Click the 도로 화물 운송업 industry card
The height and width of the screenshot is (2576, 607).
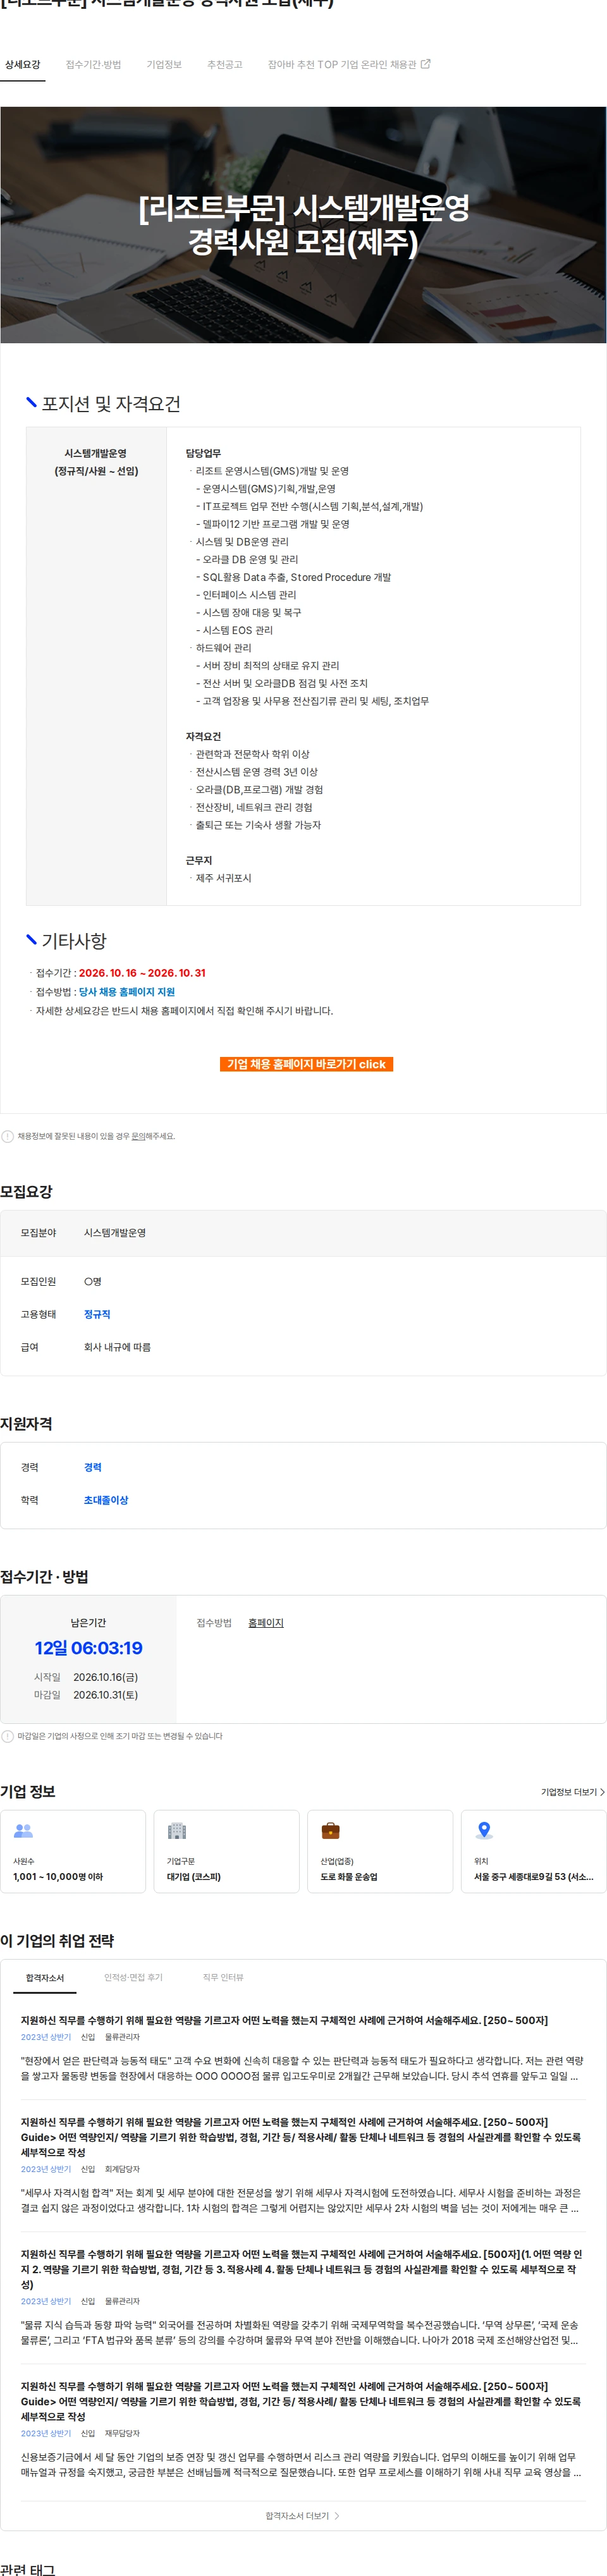[380, 1851]
